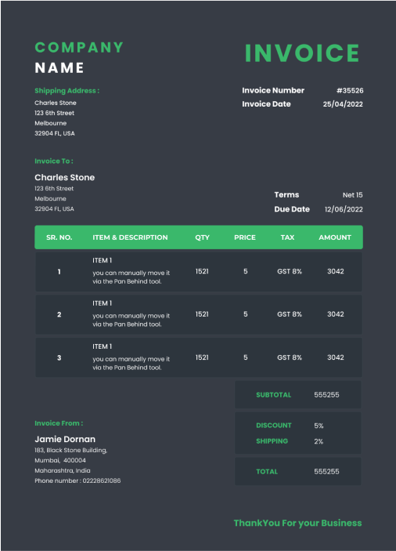
Task: Select due date 12/06/2022
Action: (344, 209)
